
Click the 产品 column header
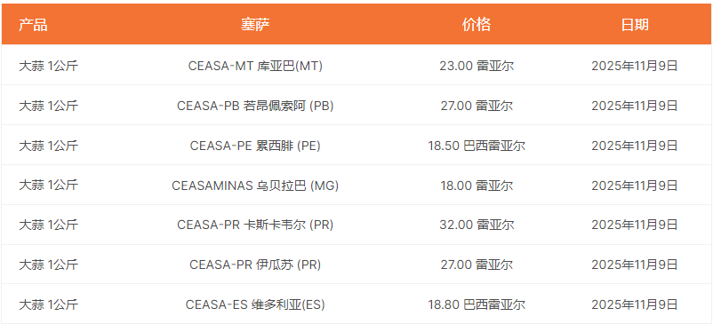(x=33, y=25)
